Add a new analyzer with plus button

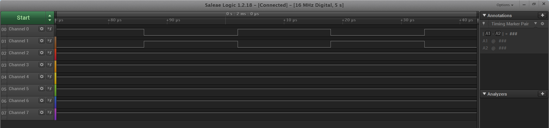point(542,94)
